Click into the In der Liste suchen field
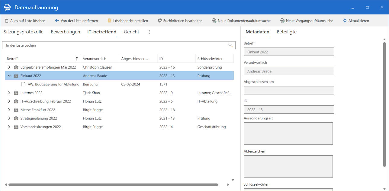Screen dimensions: 389x191 115,45
